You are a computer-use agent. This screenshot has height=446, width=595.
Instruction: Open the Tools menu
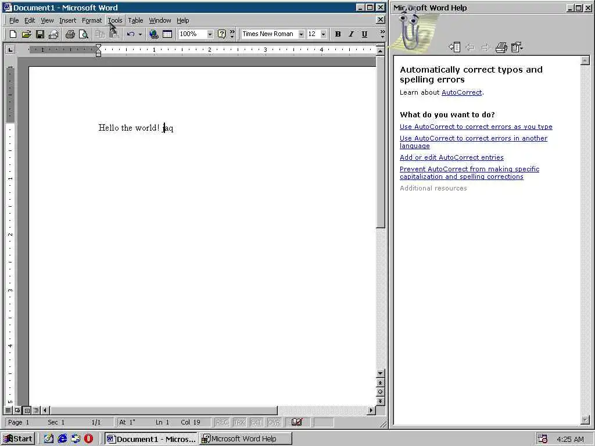click(x=115, y=20)
